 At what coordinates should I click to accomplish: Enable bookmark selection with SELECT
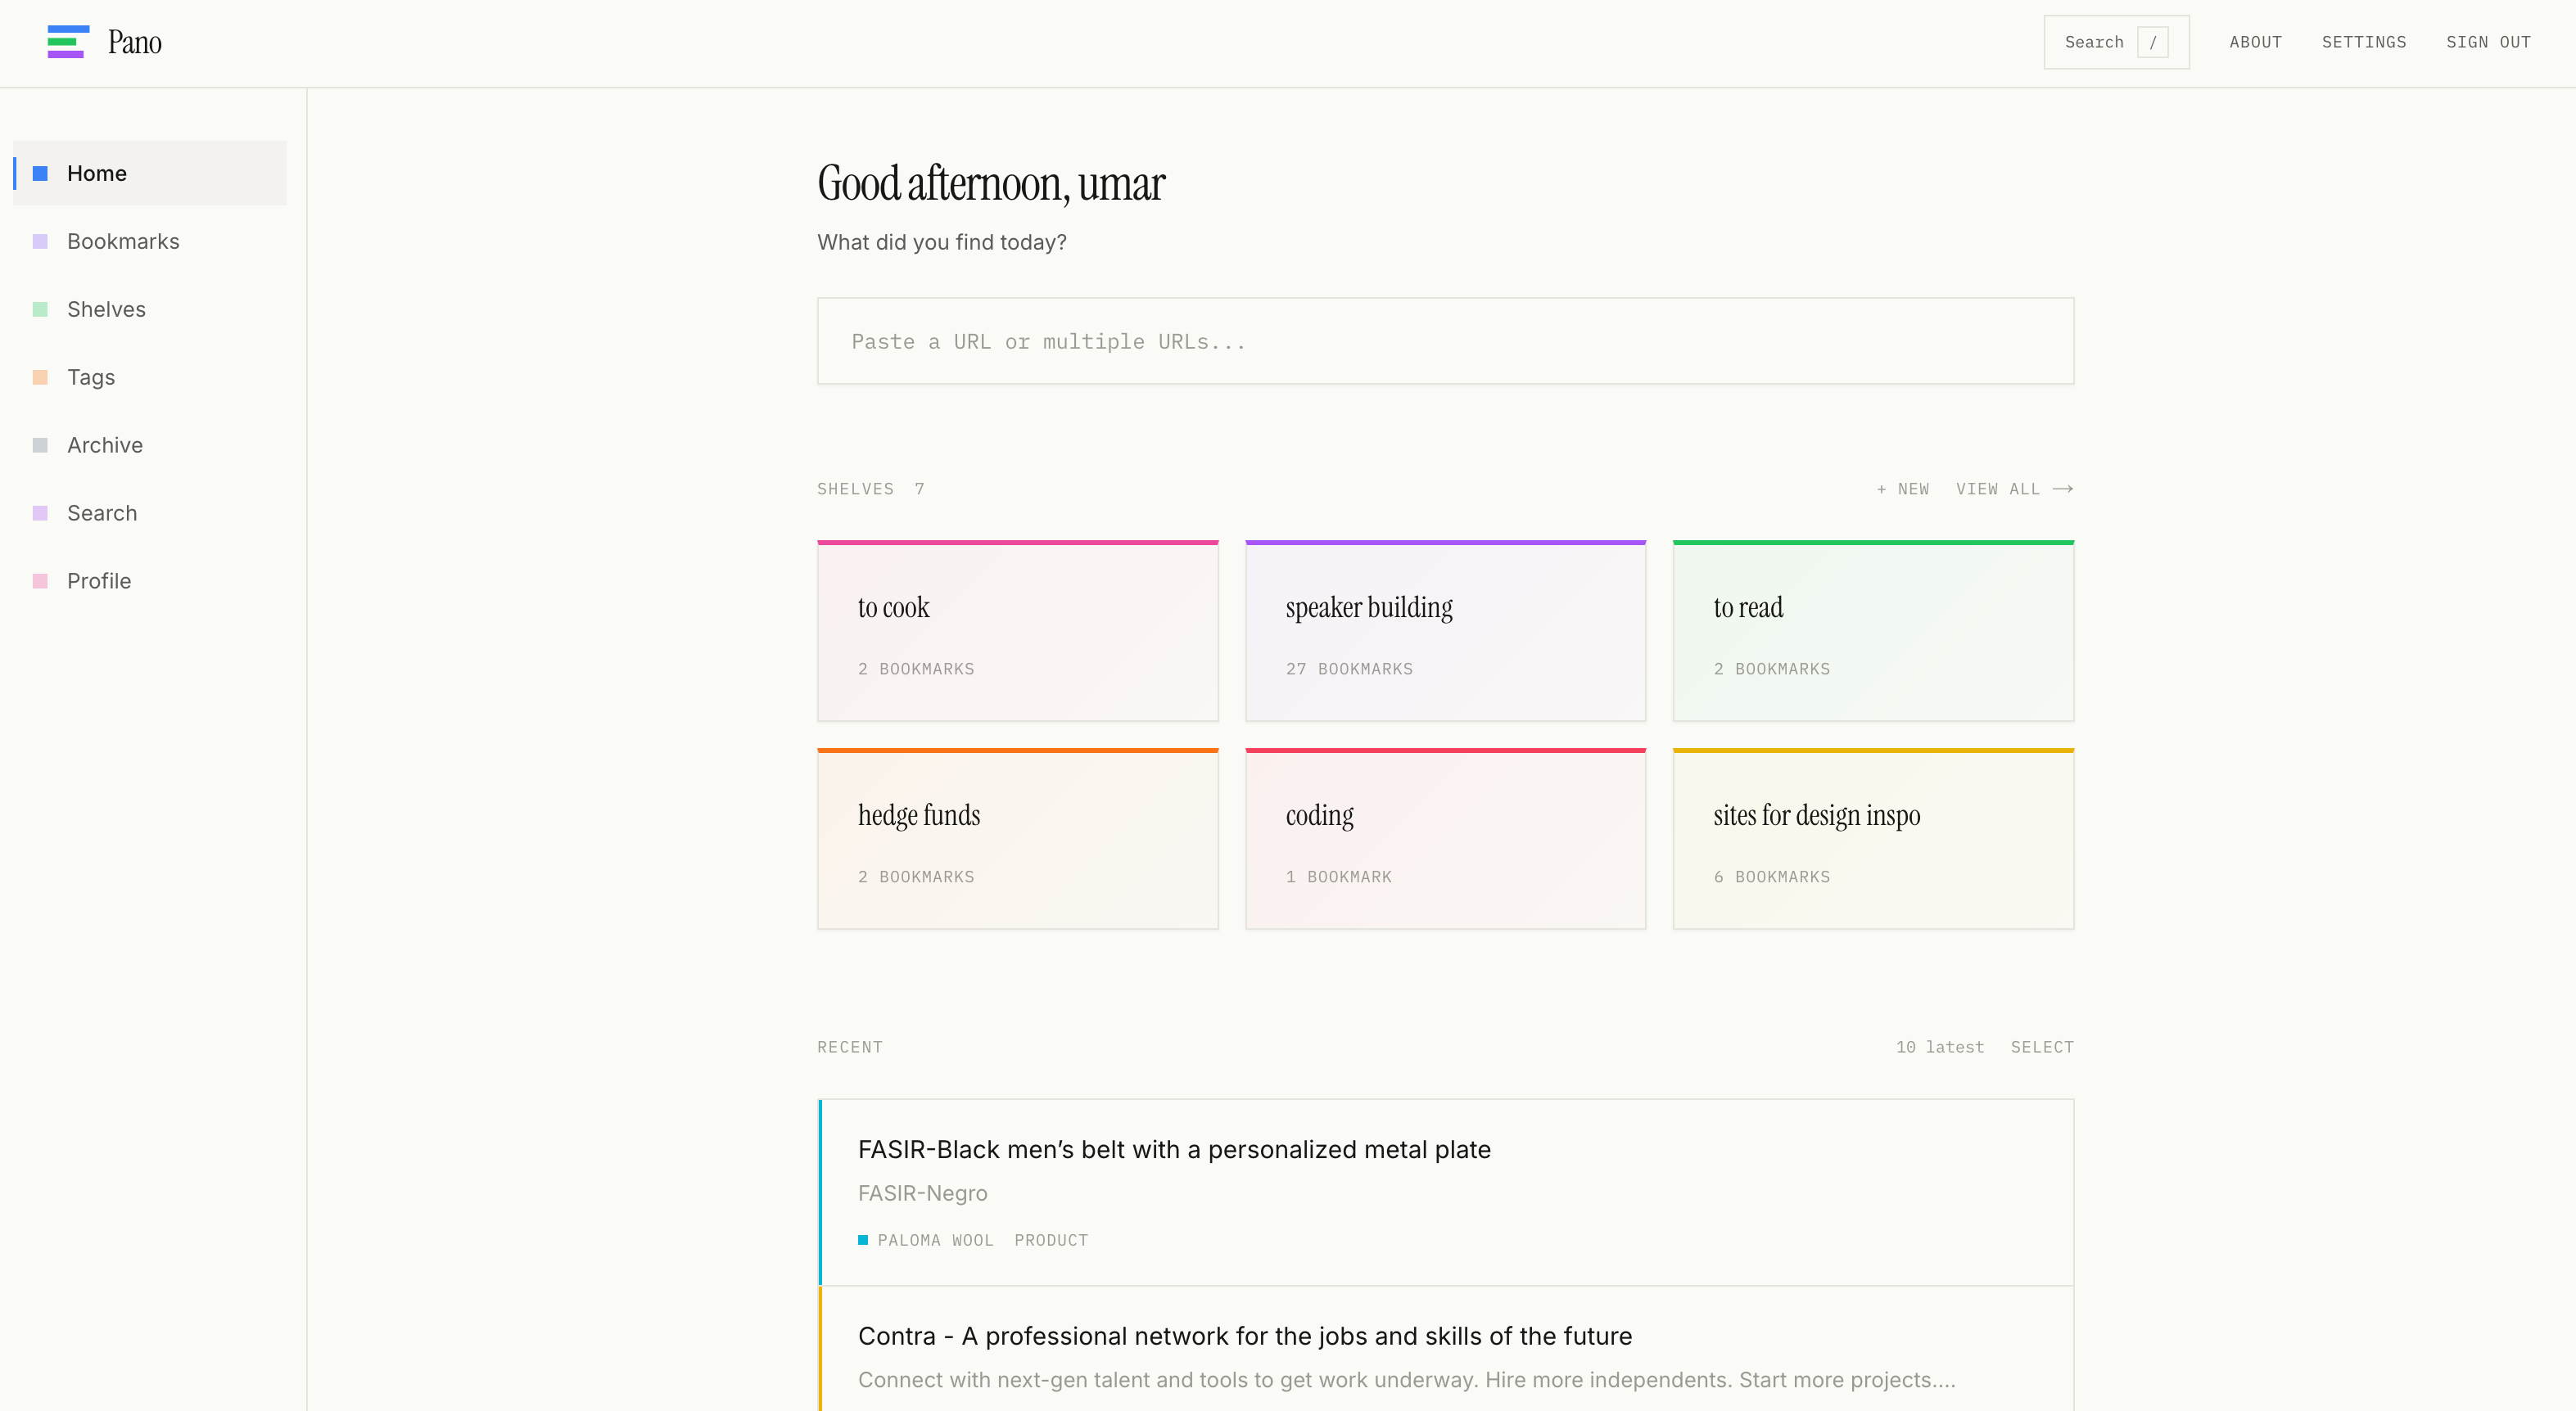[x=2042, y=1046]
